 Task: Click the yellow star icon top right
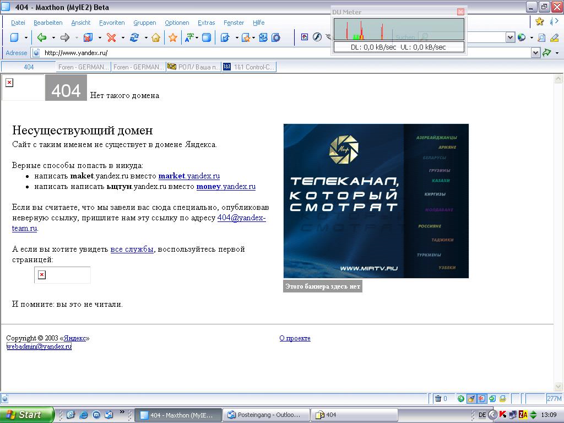pyautogui.click(x=540, y=21)
